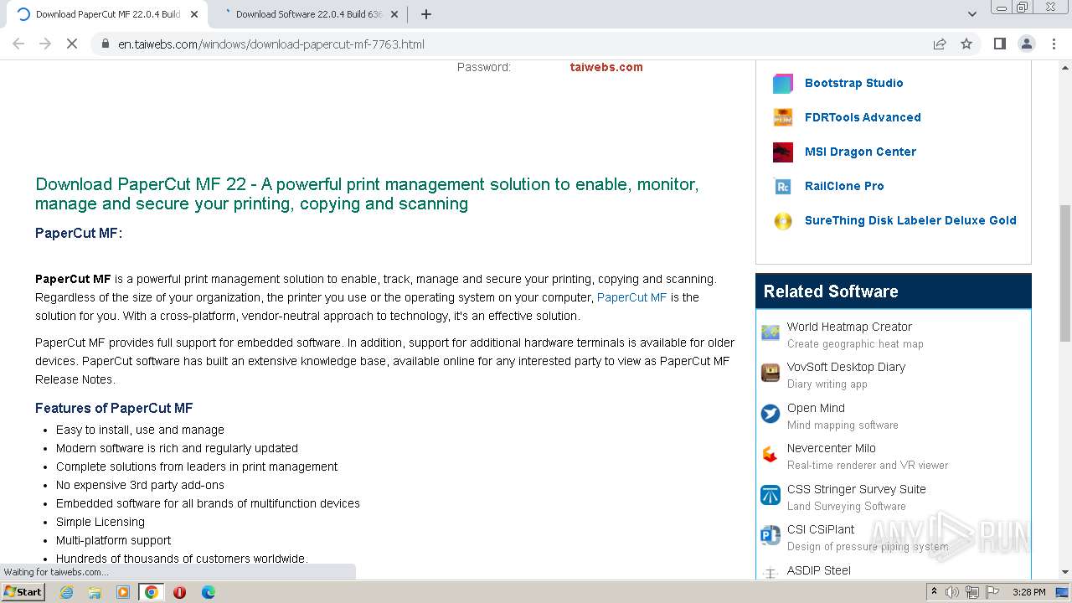Open Chrome's three-dot menu
Image resolution: width=1072 pixels, height=603 pixels.
point(1054,44)
